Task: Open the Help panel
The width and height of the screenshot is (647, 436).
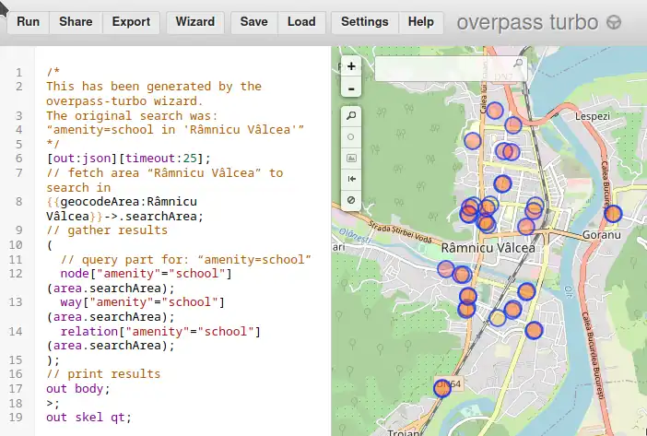Action: [x=420, y=22]
